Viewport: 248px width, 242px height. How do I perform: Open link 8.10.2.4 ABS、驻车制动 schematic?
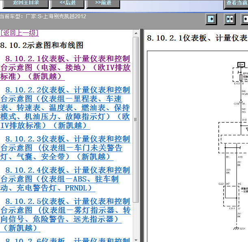[65, 179]
